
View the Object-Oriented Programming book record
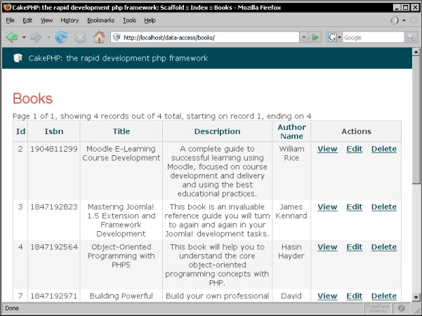[x=327, y=247]
